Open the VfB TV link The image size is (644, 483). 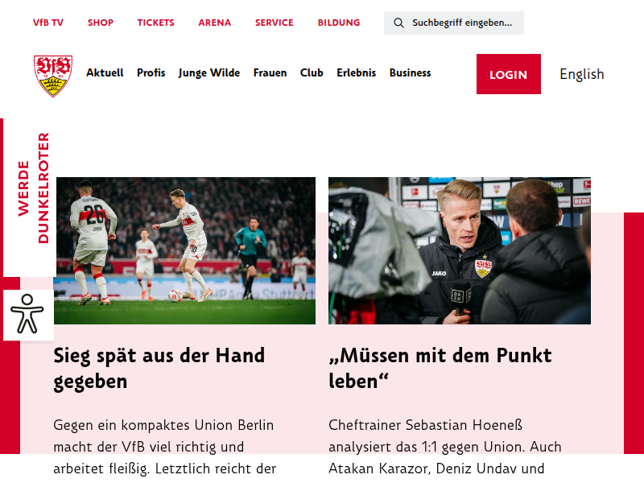48,23
